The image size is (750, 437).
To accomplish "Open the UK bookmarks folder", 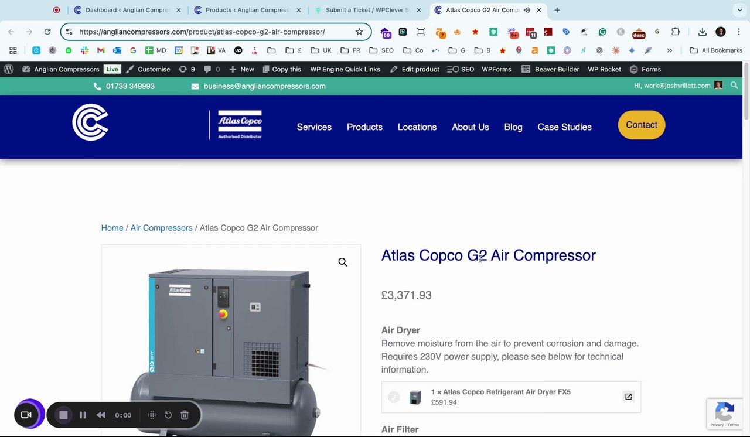I will click(x=321, y=50).
